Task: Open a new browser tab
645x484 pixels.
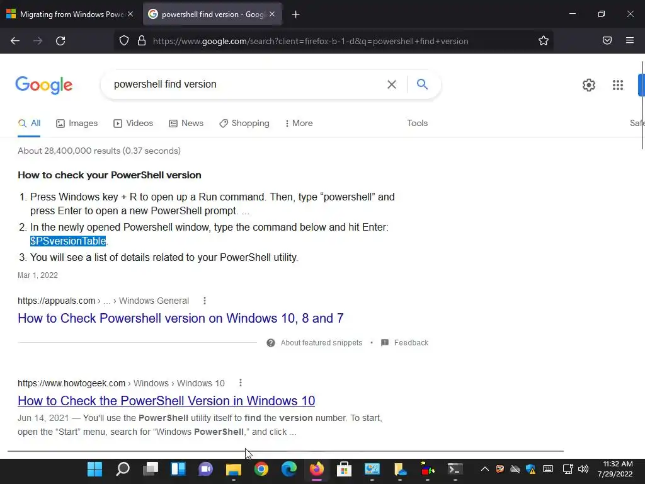Action: click(x=296, y=14)
